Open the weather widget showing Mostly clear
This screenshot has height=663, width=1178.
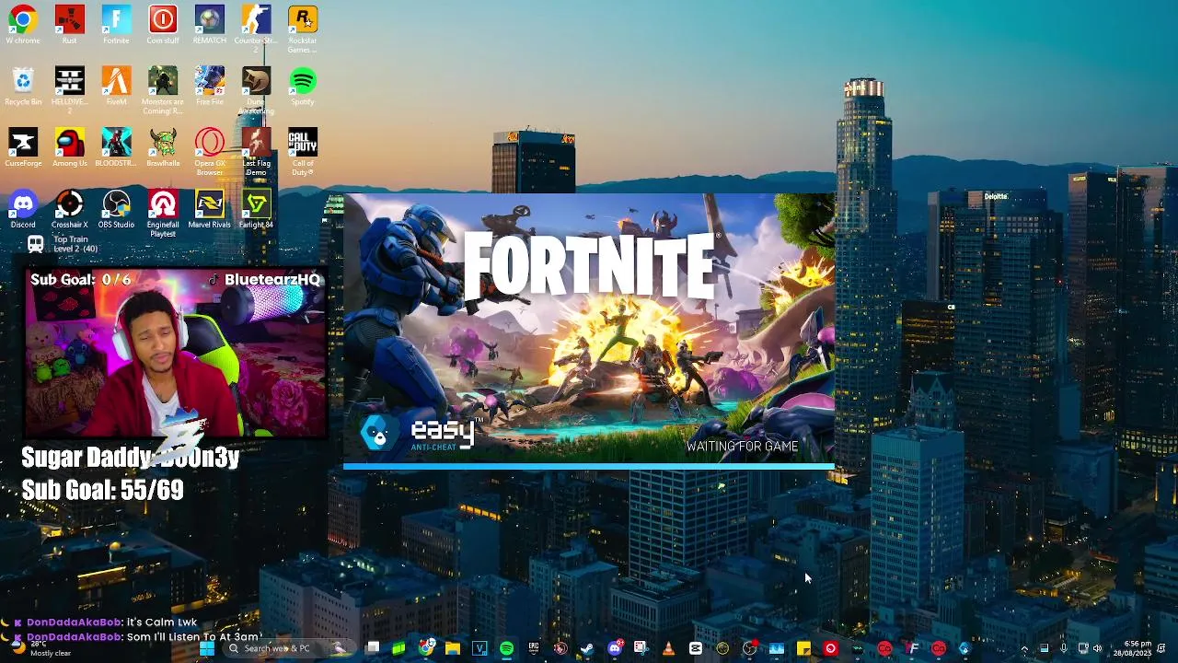[x=41, y=648]
